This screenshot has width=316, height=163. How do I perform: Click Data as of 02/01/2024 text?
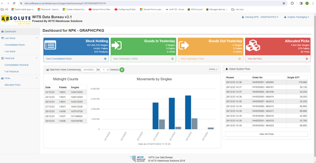point(154,144)
